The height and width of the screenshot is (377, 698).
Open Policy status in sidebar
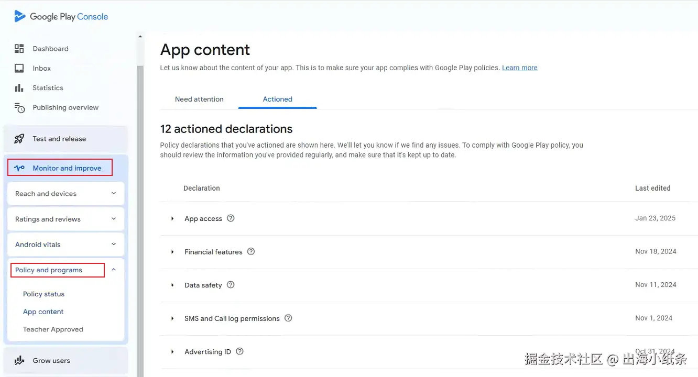(43, 294)
